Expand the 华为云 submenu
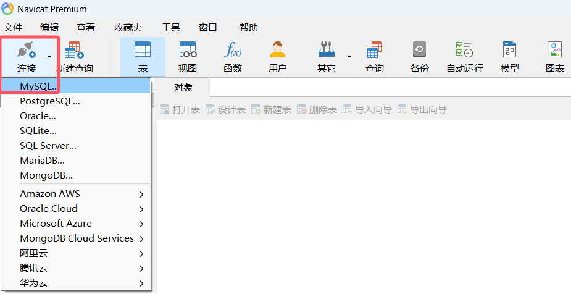 [76, 283]
